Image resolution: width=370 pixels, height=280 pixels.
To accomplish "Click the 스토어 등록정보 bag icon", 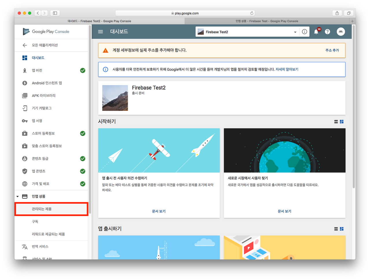I will tap(25, 133).
